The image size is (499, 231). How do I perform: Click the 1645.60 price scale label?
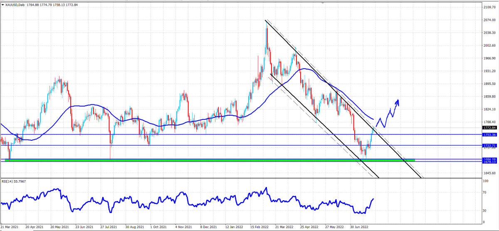click(489, 173)
